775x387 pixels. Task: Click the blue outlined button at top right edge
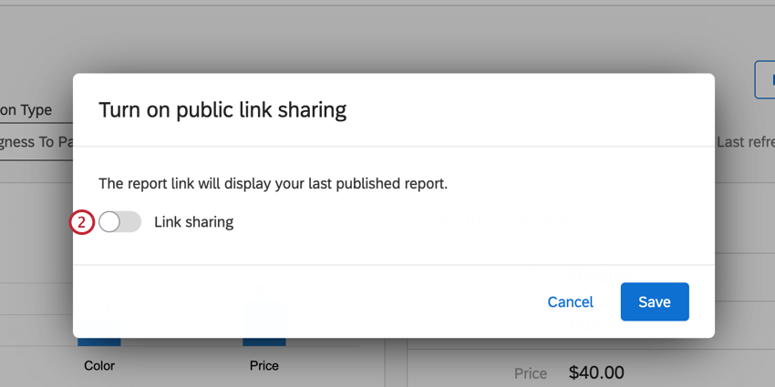765,80
